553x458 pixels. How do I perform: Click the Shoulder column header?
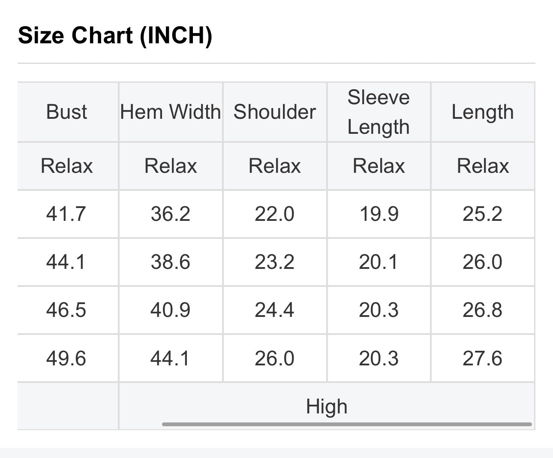(275, 112)
